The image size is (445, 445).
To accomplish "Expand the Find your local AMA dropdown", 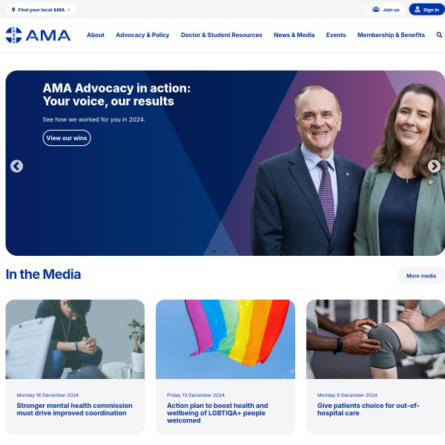I will pyautogui.click(x=41, y=10).
